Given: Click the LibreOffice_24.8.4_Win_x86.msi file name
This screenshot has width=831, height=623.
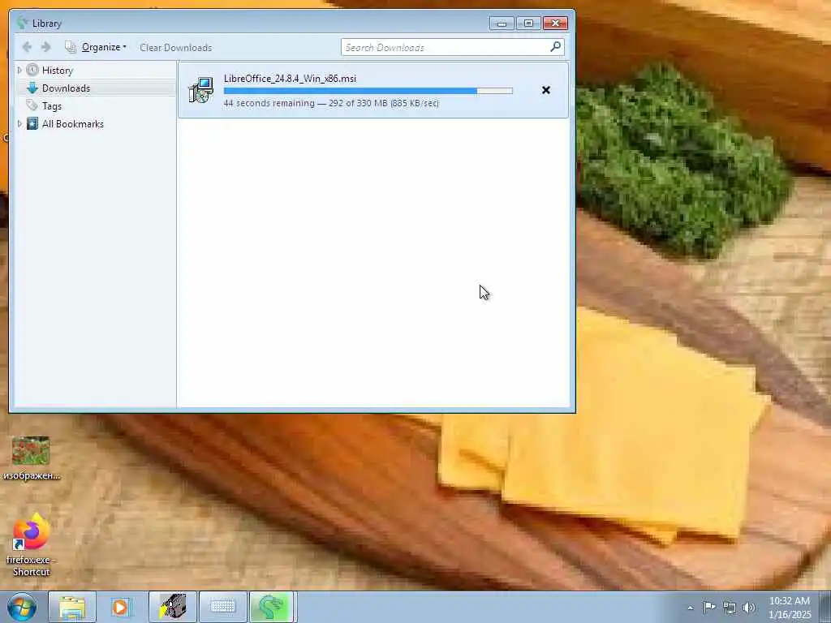Looking at the screenshot, I should 290,79.
